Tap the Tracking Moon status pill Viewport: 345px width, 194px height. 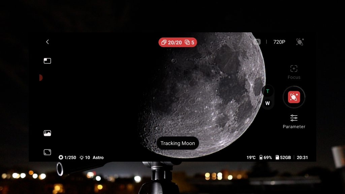[x=178, y=143]
